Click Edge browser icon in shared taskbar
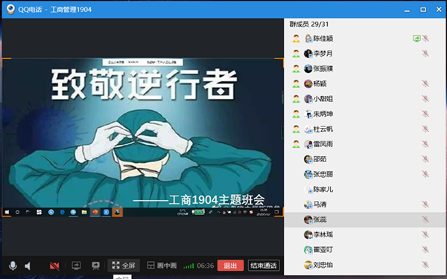This screenshot has width=447, height=279. (62, 212)
